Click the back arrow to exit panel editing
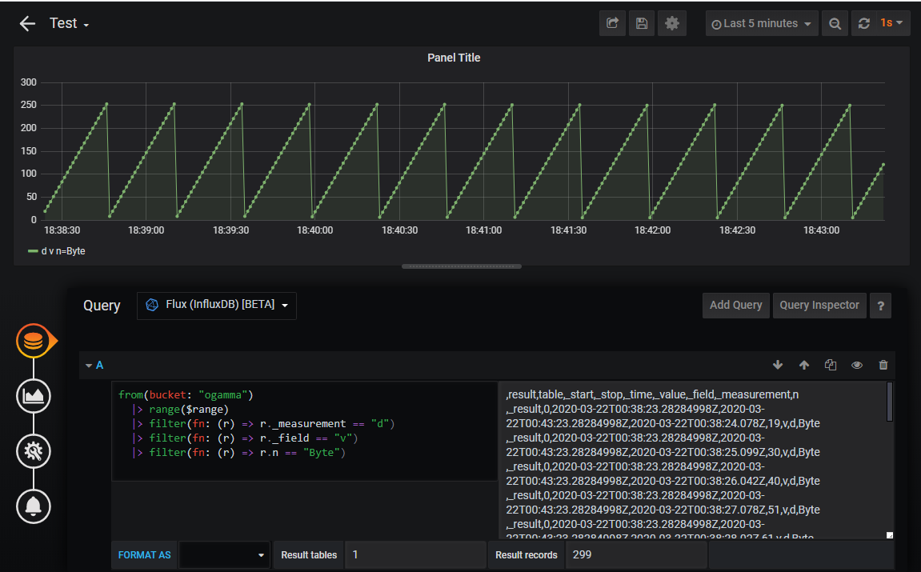 click(27, 23)
